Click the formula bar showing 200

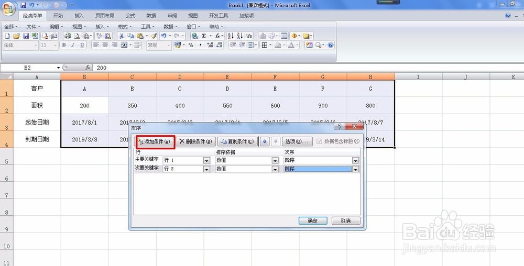[308, 68]
